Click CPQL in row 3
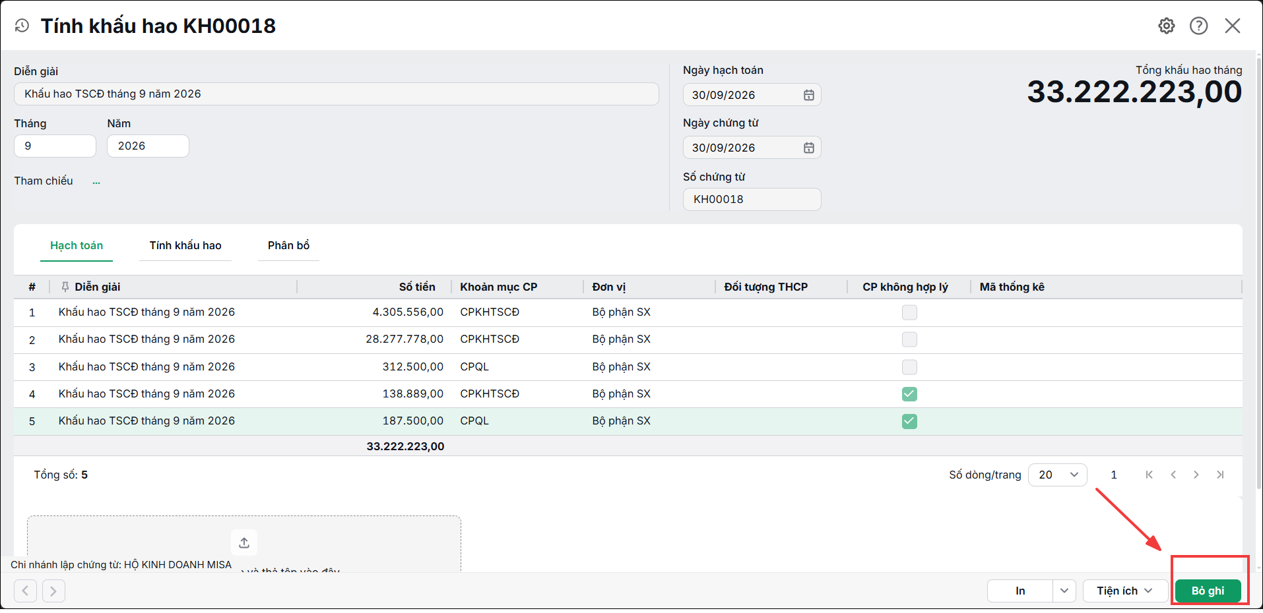The height and width of the screenshot is (613, 1263). pyautogui.click(x=474, y=366)
